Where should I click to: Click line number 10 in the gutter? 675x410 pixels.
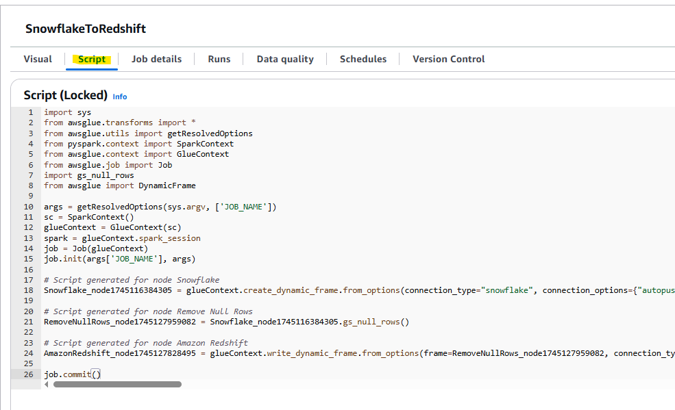click(28, 207)
